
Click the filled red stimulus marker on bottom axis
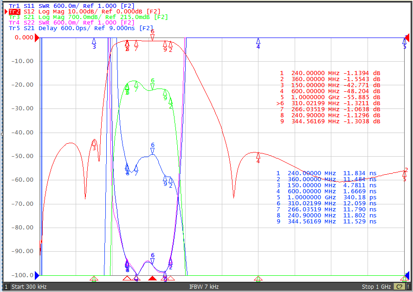152,278
